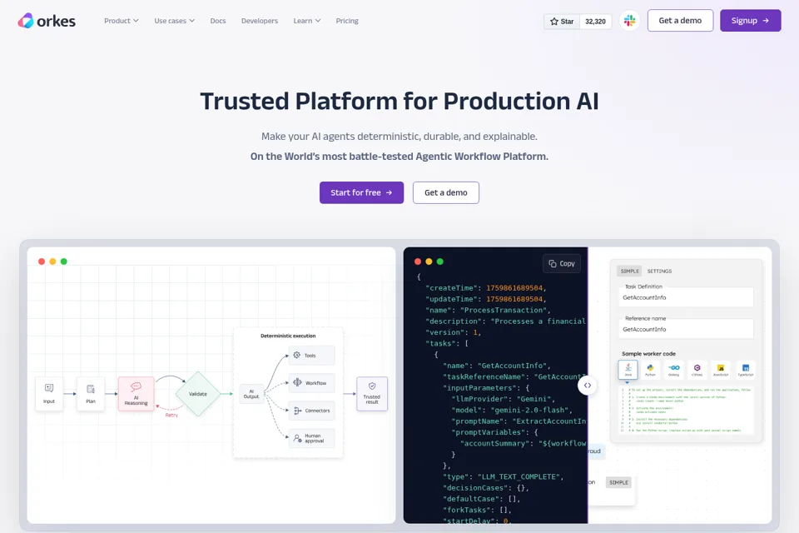Switch to the SETTINGS tab
This screenshot has height=533, width=799.
(x=659, y=271)
